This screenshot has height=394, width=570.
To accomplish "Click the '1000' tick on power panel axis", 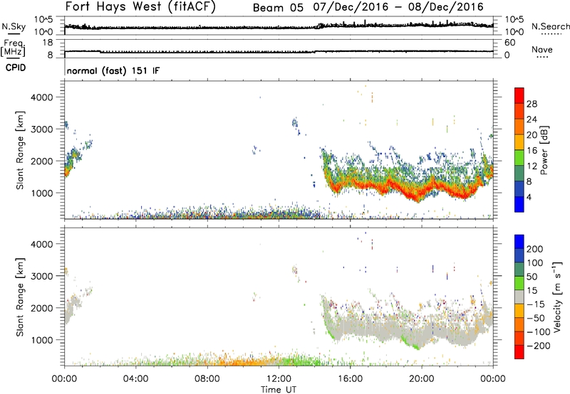I will [42, 193].
